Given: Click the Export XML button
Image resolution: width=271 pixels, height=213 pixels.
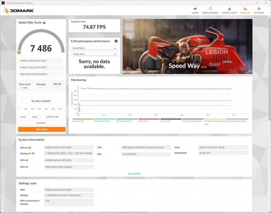Looking at the screenshot, I should coord(53,117).
